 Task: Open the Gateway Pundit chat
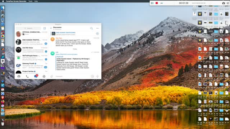coord(32,66)
